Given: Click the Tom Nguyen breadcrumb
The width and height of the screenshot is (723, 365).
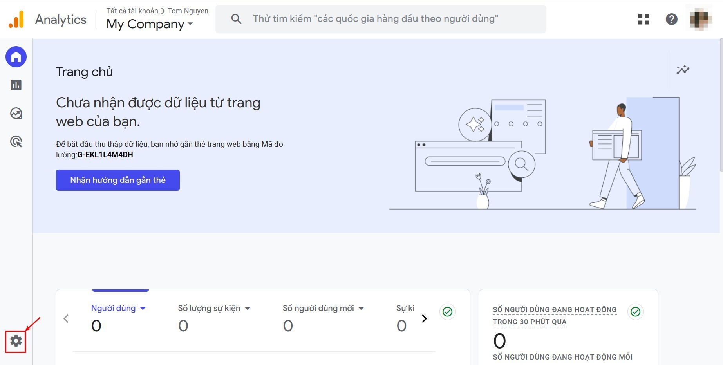Looking at the screenshot, I should 188,11.
